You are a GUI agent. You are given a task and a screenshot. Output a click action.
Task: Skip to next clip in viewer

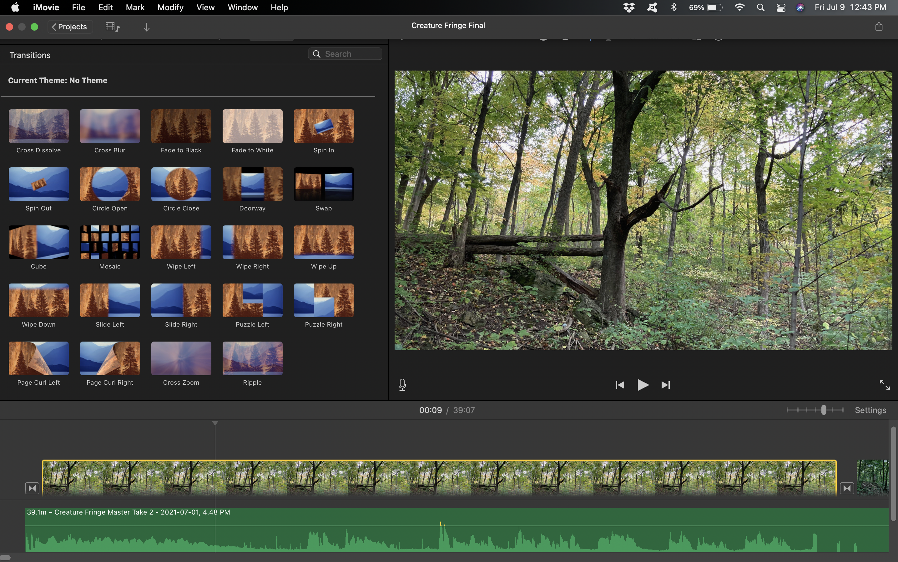[x=665, y=385]
